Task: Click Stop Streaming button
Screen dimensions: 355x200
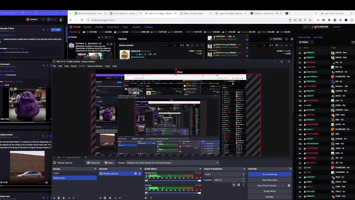Action: pyautogui.click(x=269, y=174)
